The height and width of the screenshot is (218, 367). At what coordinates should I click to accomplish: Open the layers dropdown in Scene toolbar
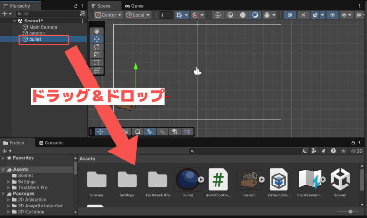pyautogui.click(x=346, y=15)
